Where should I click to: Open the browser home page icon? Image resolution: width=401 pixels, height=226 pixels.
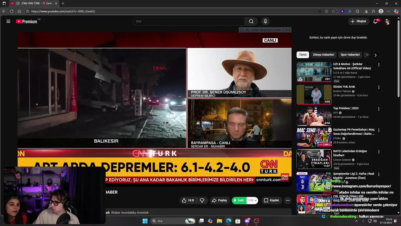click(x=19, y=11)
